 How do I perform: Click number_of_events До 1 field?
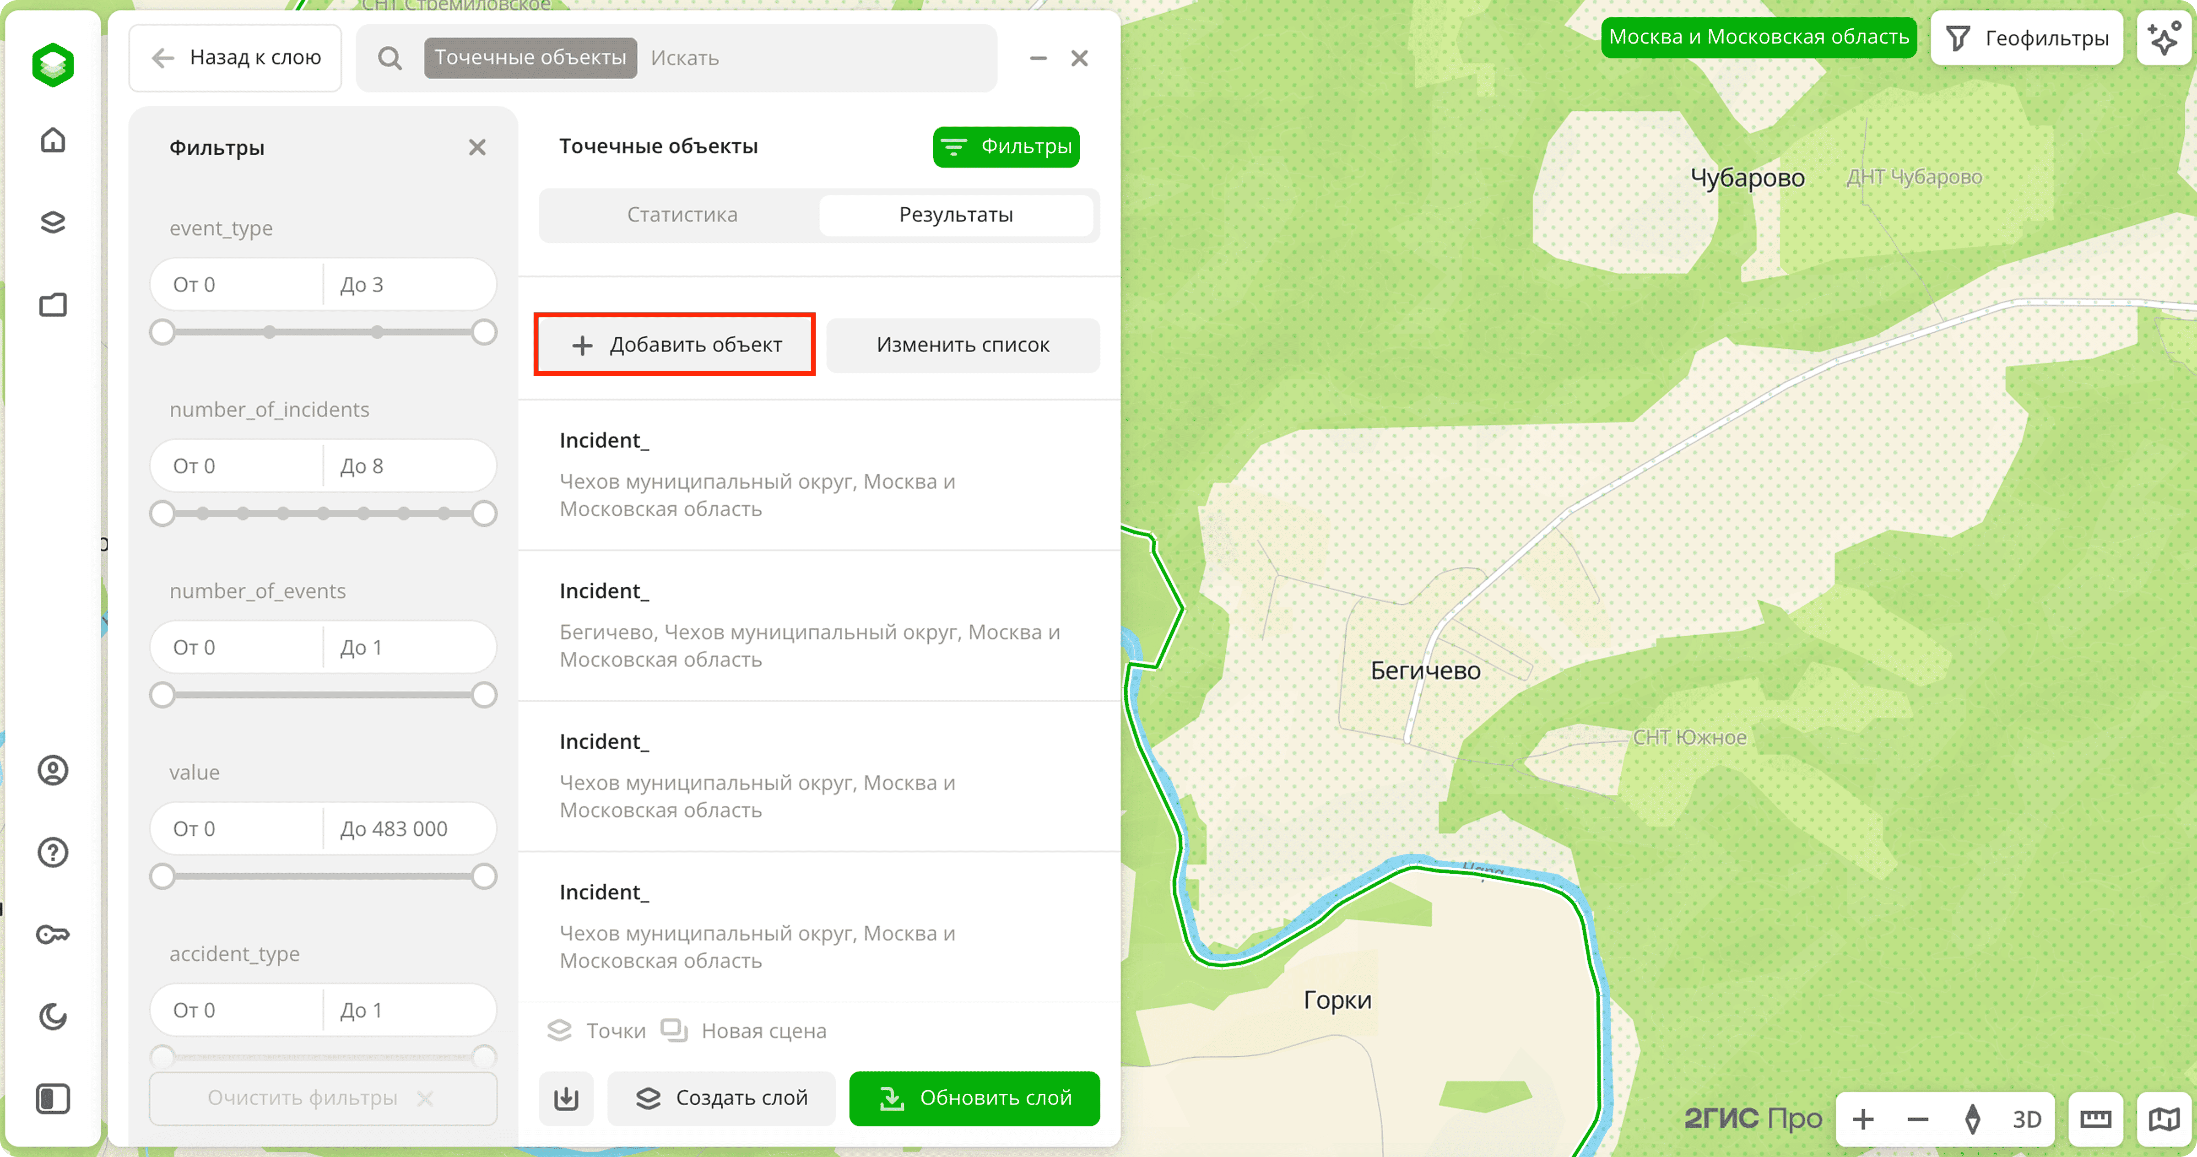(409, 648)
